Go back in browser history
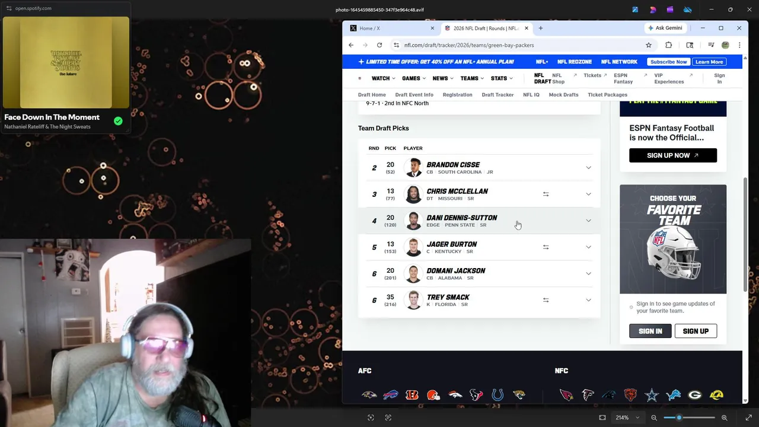 point(351,45)
